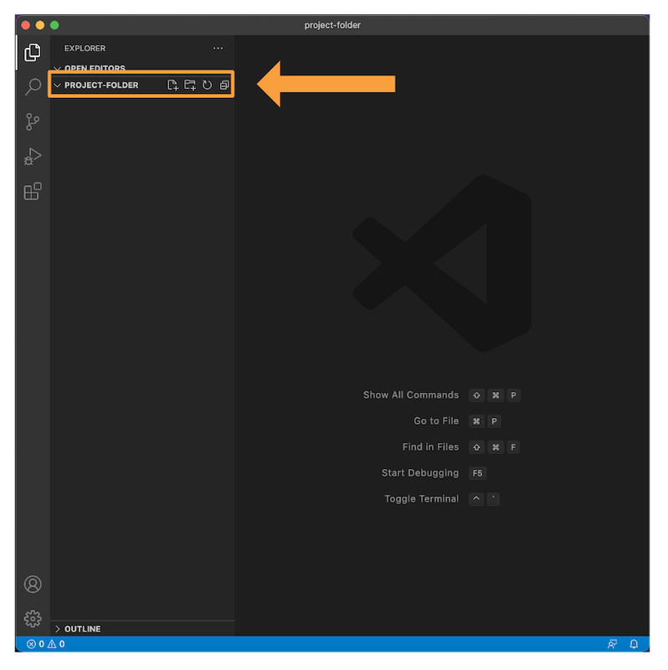
Task: Click the feedback icon in status bar
Action: click(612, 644)
